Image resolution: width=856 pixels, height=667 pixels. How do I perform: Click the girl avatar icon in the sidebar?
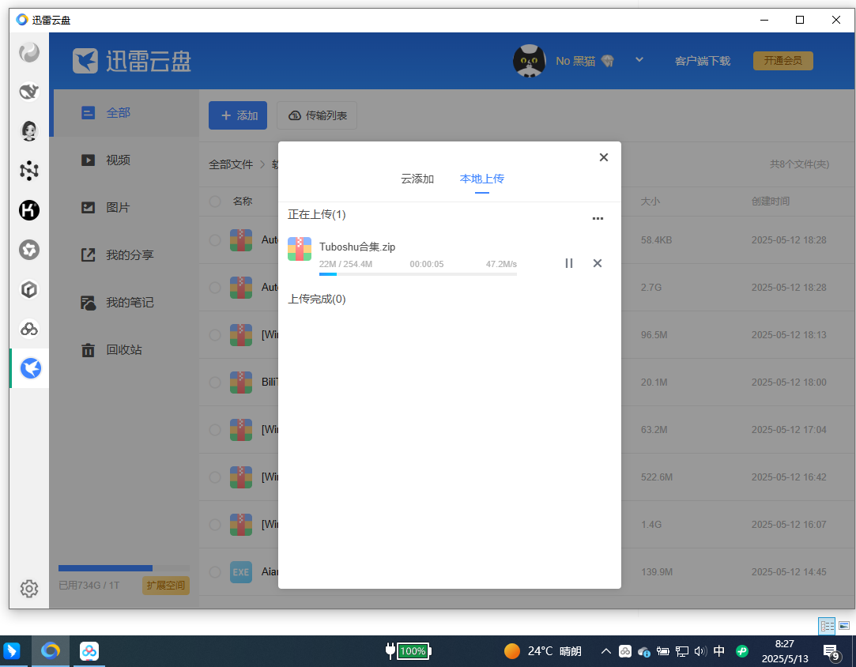[x=29, y=131]
